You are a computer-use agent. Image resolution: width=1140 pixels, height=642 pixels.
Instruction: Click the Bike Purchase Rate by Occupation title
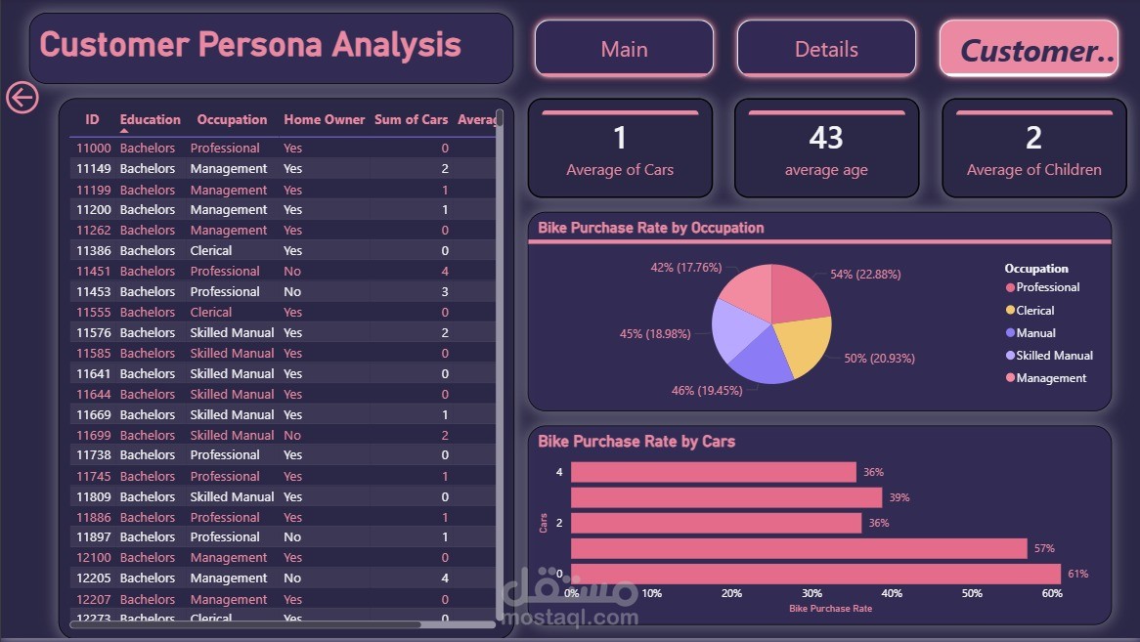651,228
